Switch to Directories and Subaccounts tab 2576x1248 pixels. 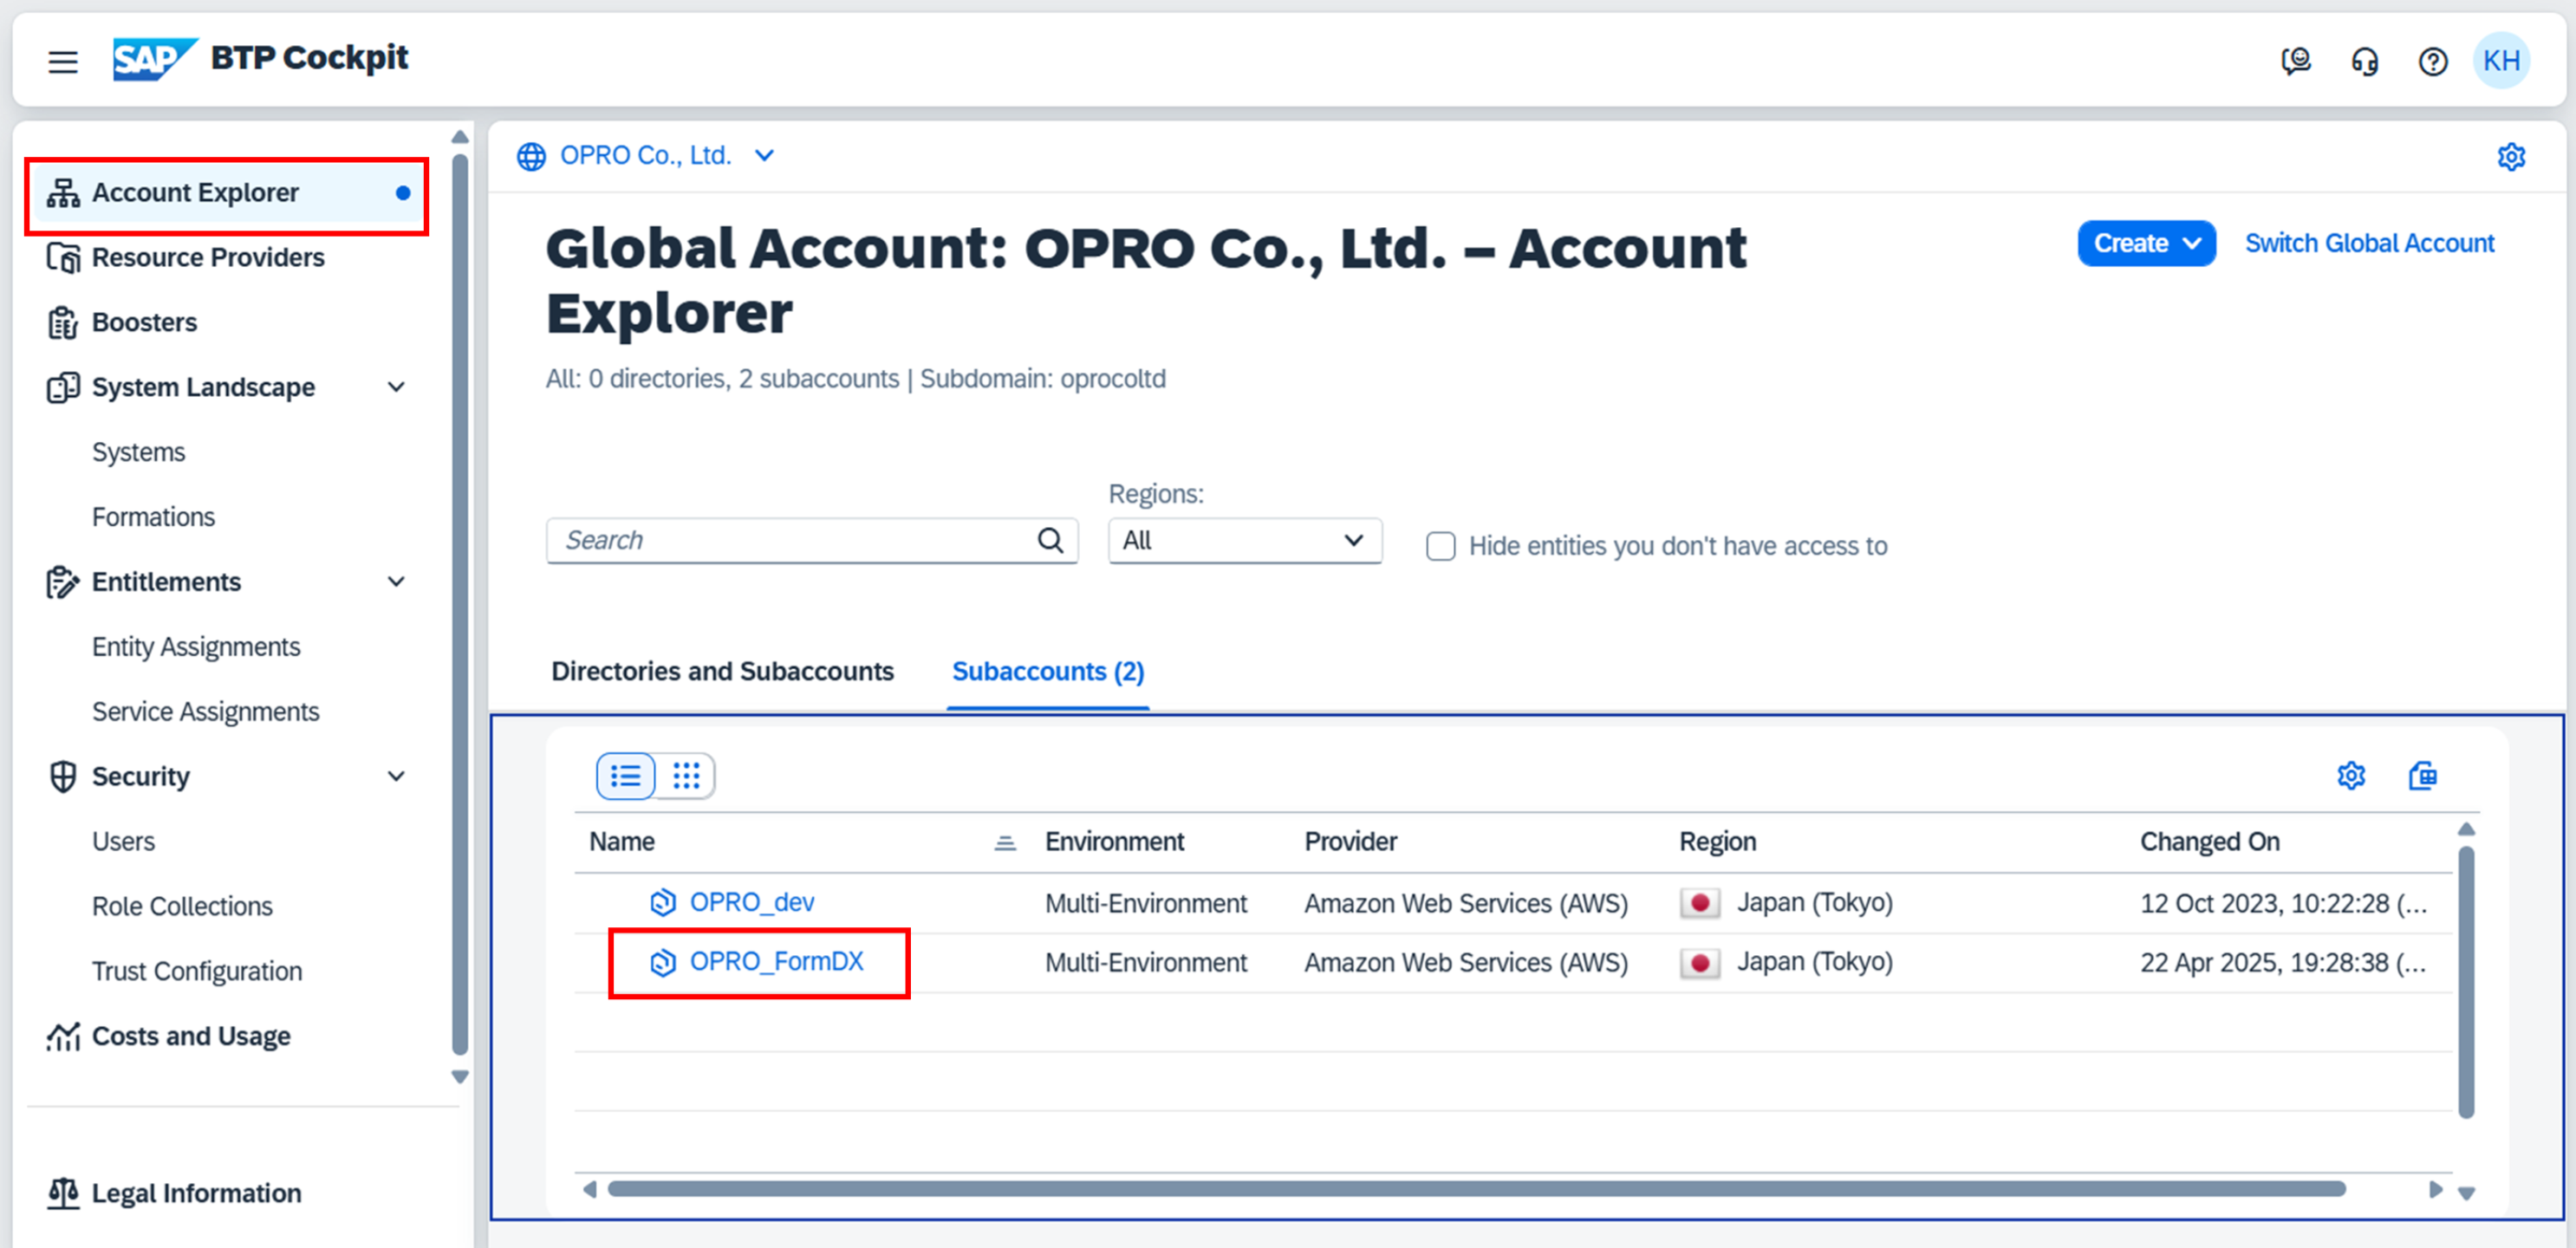(722, 671)
